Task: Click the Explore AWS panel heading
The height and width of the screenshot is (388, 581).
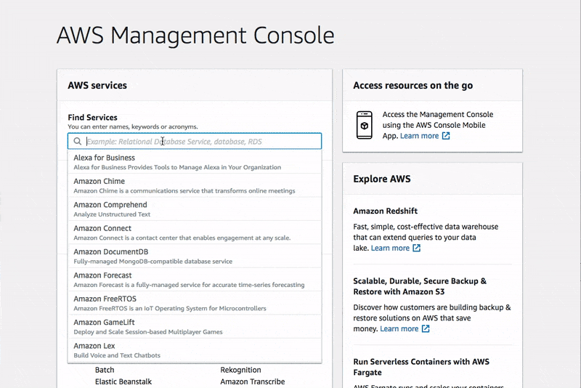Action: click(382, 179)
